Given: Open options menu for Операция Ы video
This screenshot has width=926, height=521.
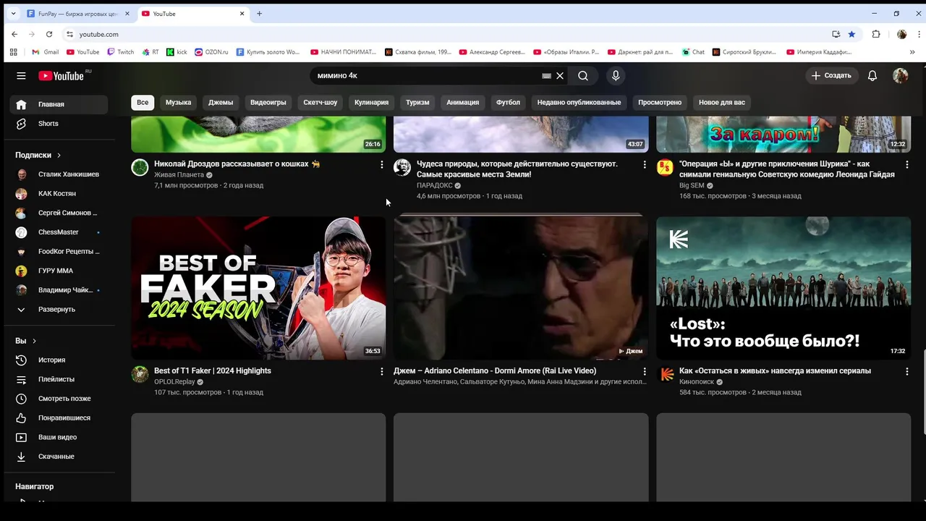Looking at the screenshot, I should (x=907, y=165).
